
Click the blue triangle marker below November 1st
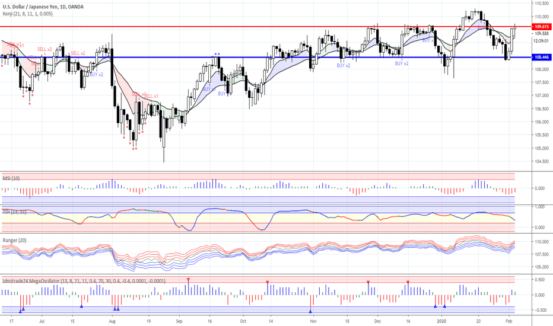coord(311,312)
